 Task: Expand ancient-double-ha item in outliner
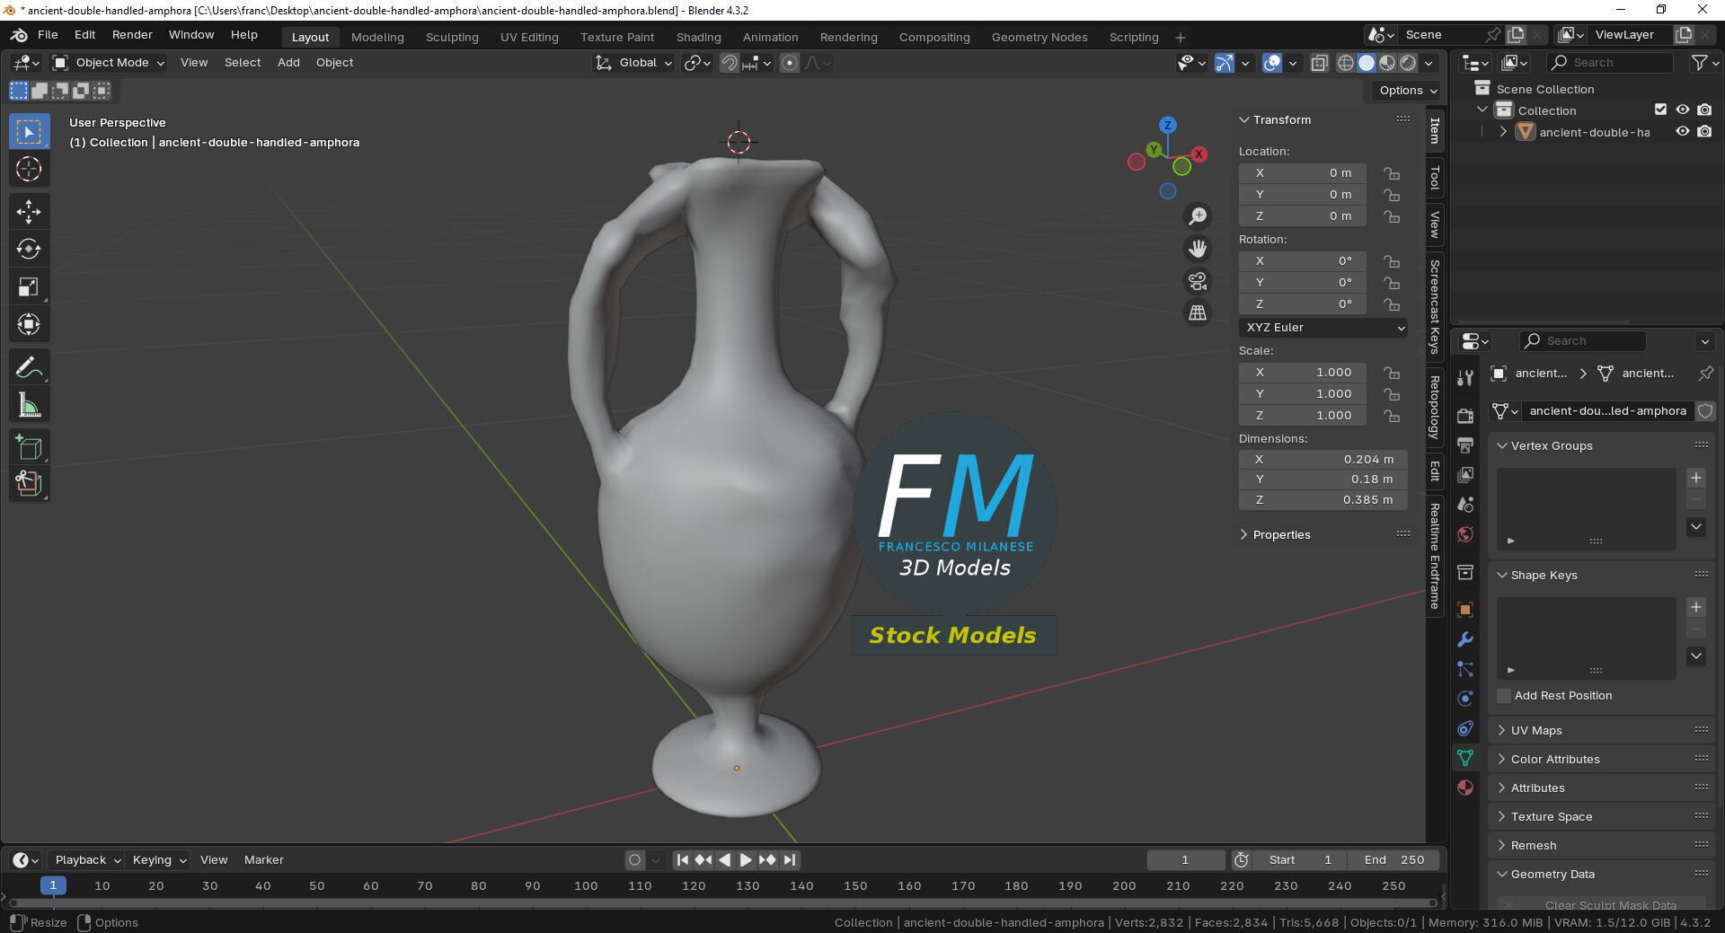[x=1503, y=132]
